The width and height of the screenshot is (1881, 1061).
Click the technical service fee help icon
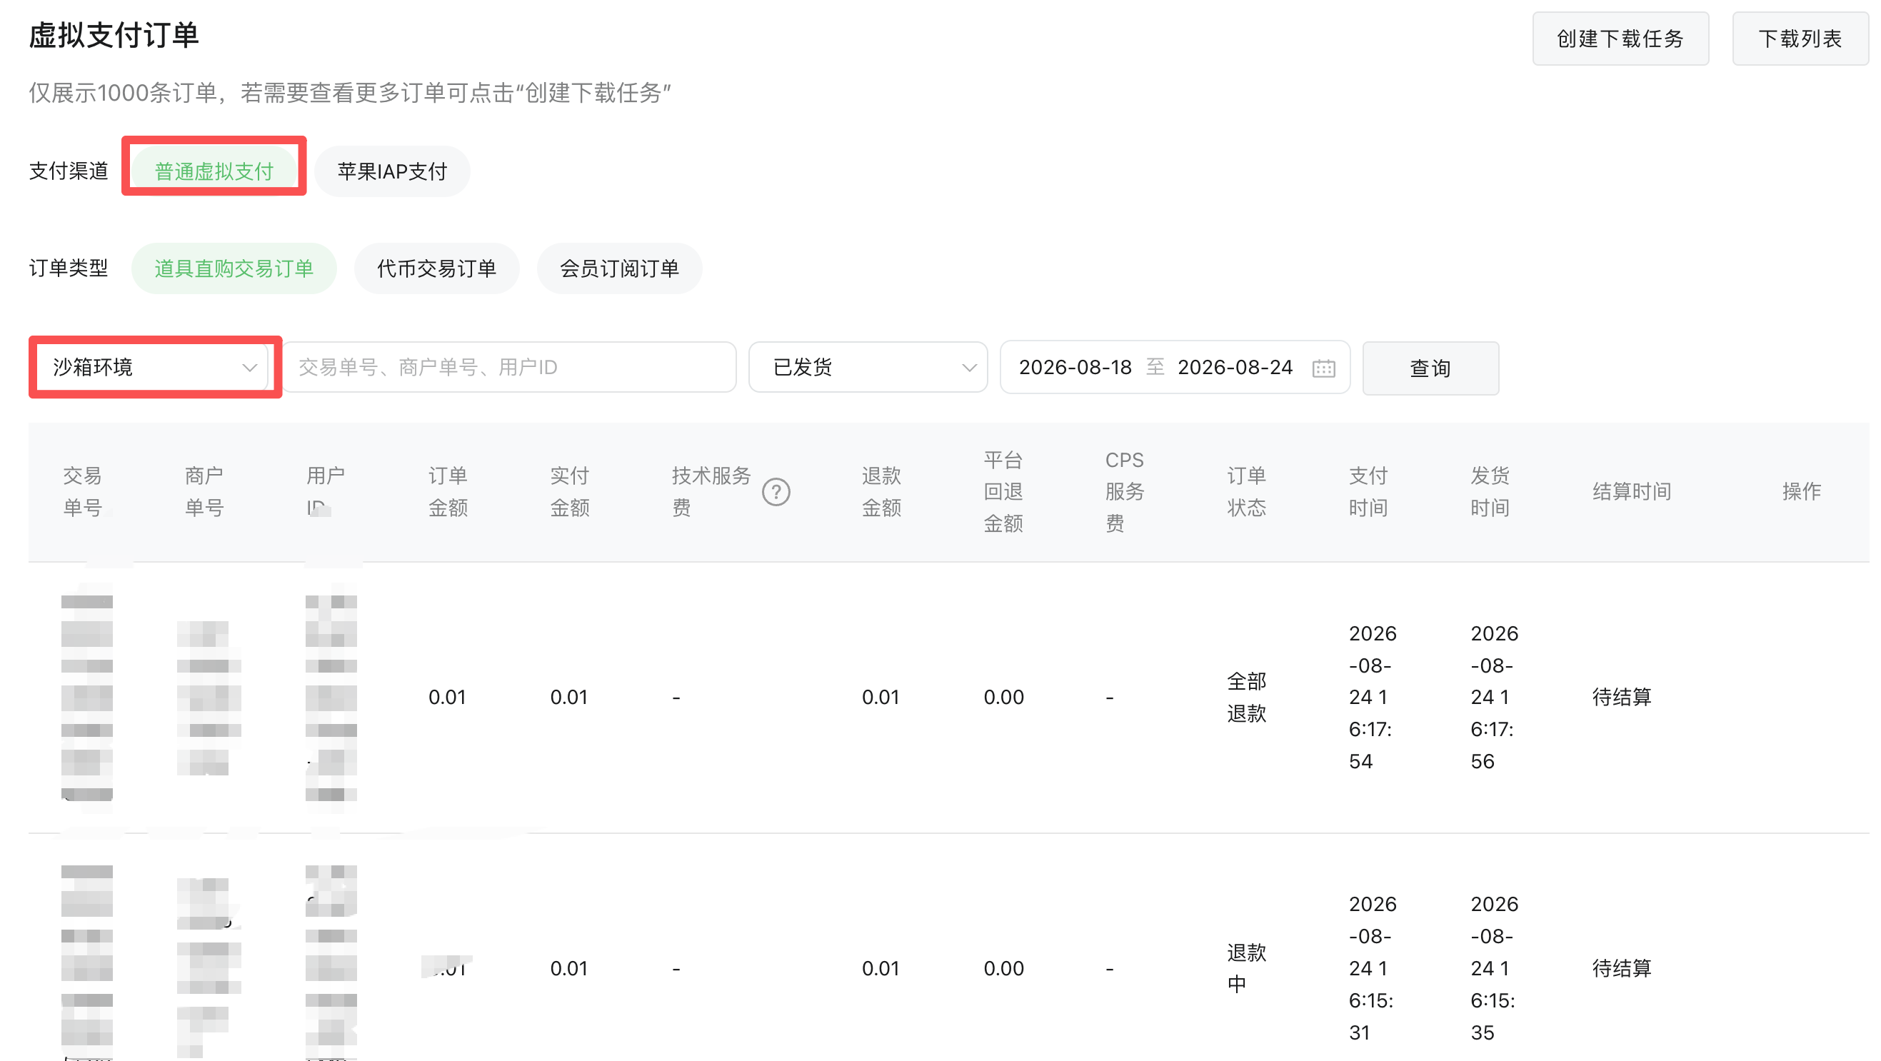[x=776, y=492]
